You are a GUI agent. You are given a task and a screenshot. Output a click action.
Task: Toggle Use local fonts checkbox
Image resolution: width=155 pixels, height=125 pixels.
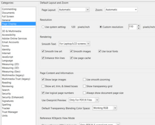coord(100,51)
